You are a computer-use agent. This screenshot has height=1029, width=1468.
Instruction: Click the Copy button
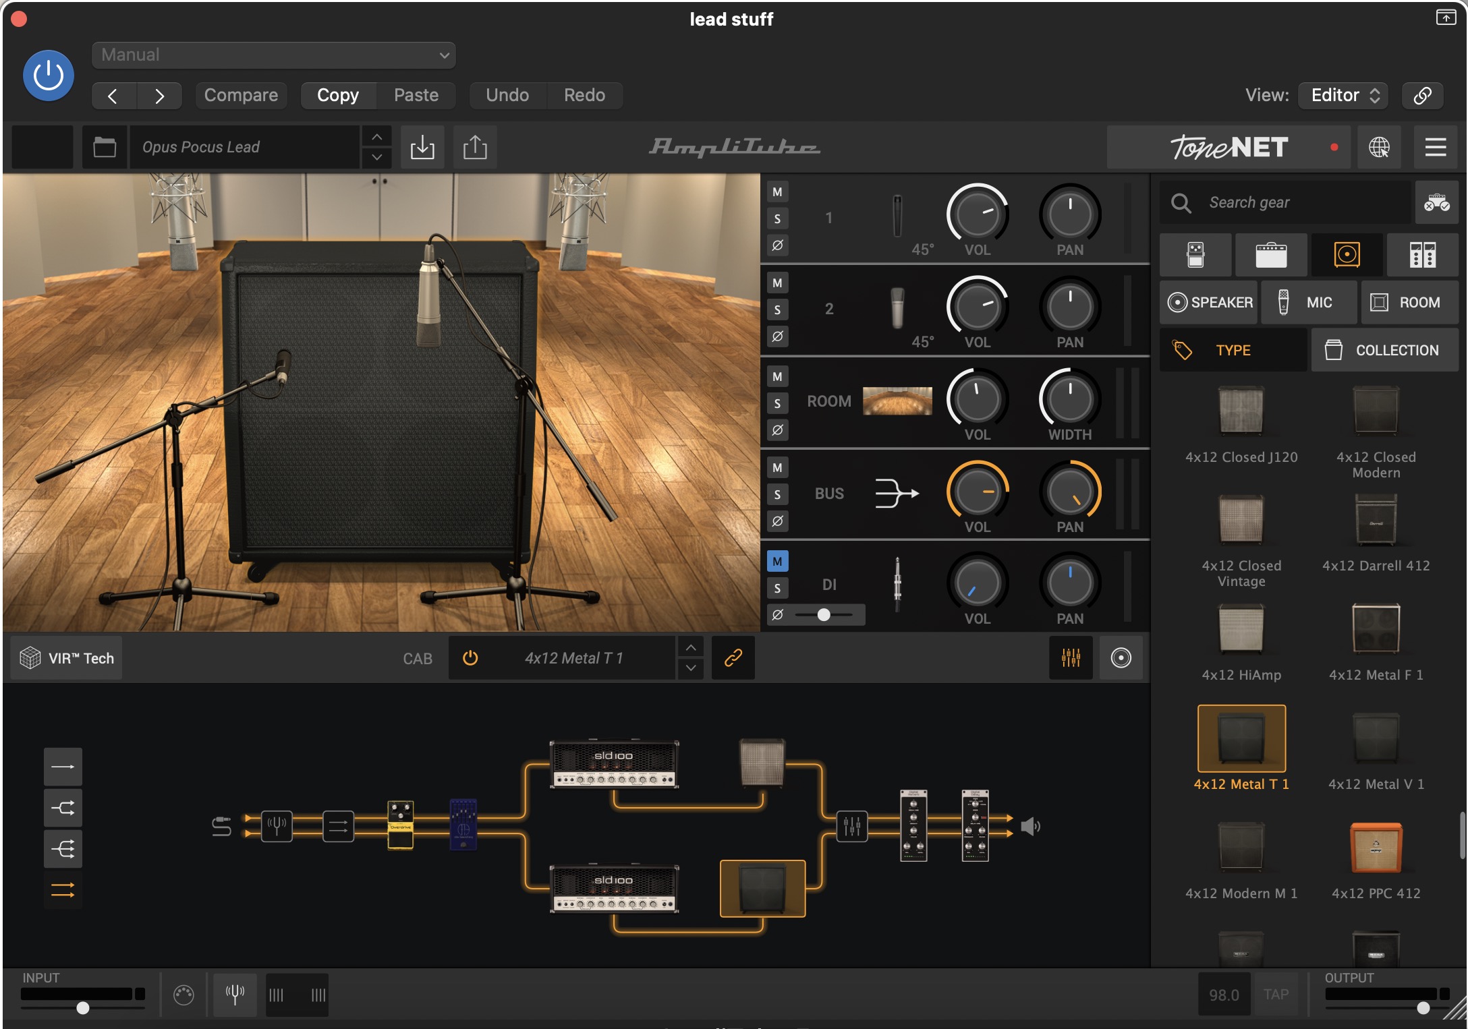(338, 96)
